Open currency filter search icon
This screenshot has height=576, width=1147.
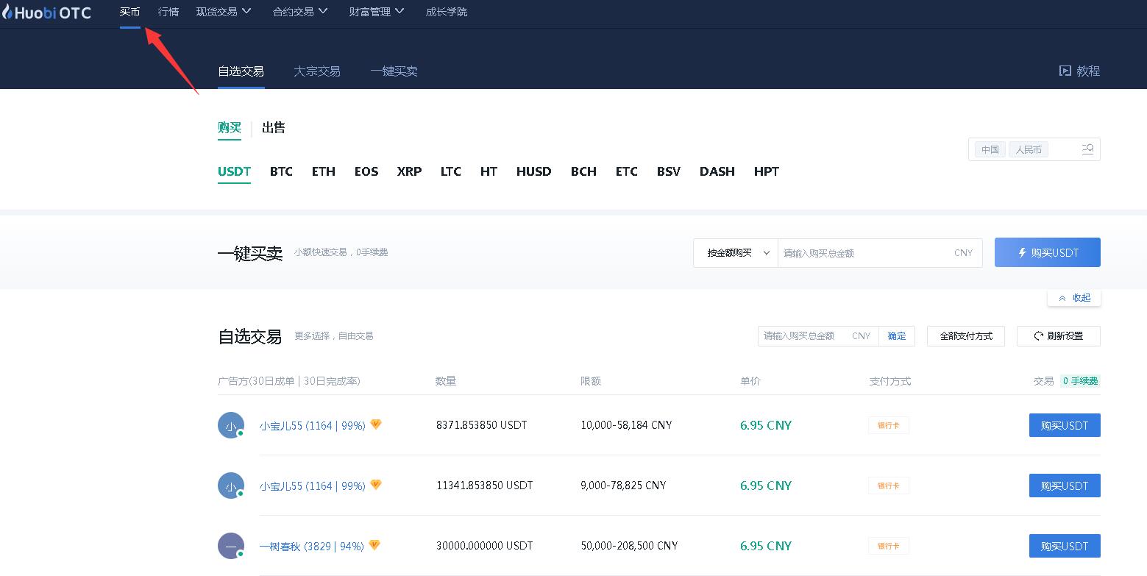[1088, 149]
